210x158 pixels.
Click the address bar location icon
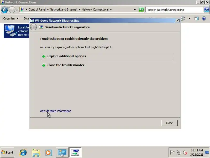point(22,9)
